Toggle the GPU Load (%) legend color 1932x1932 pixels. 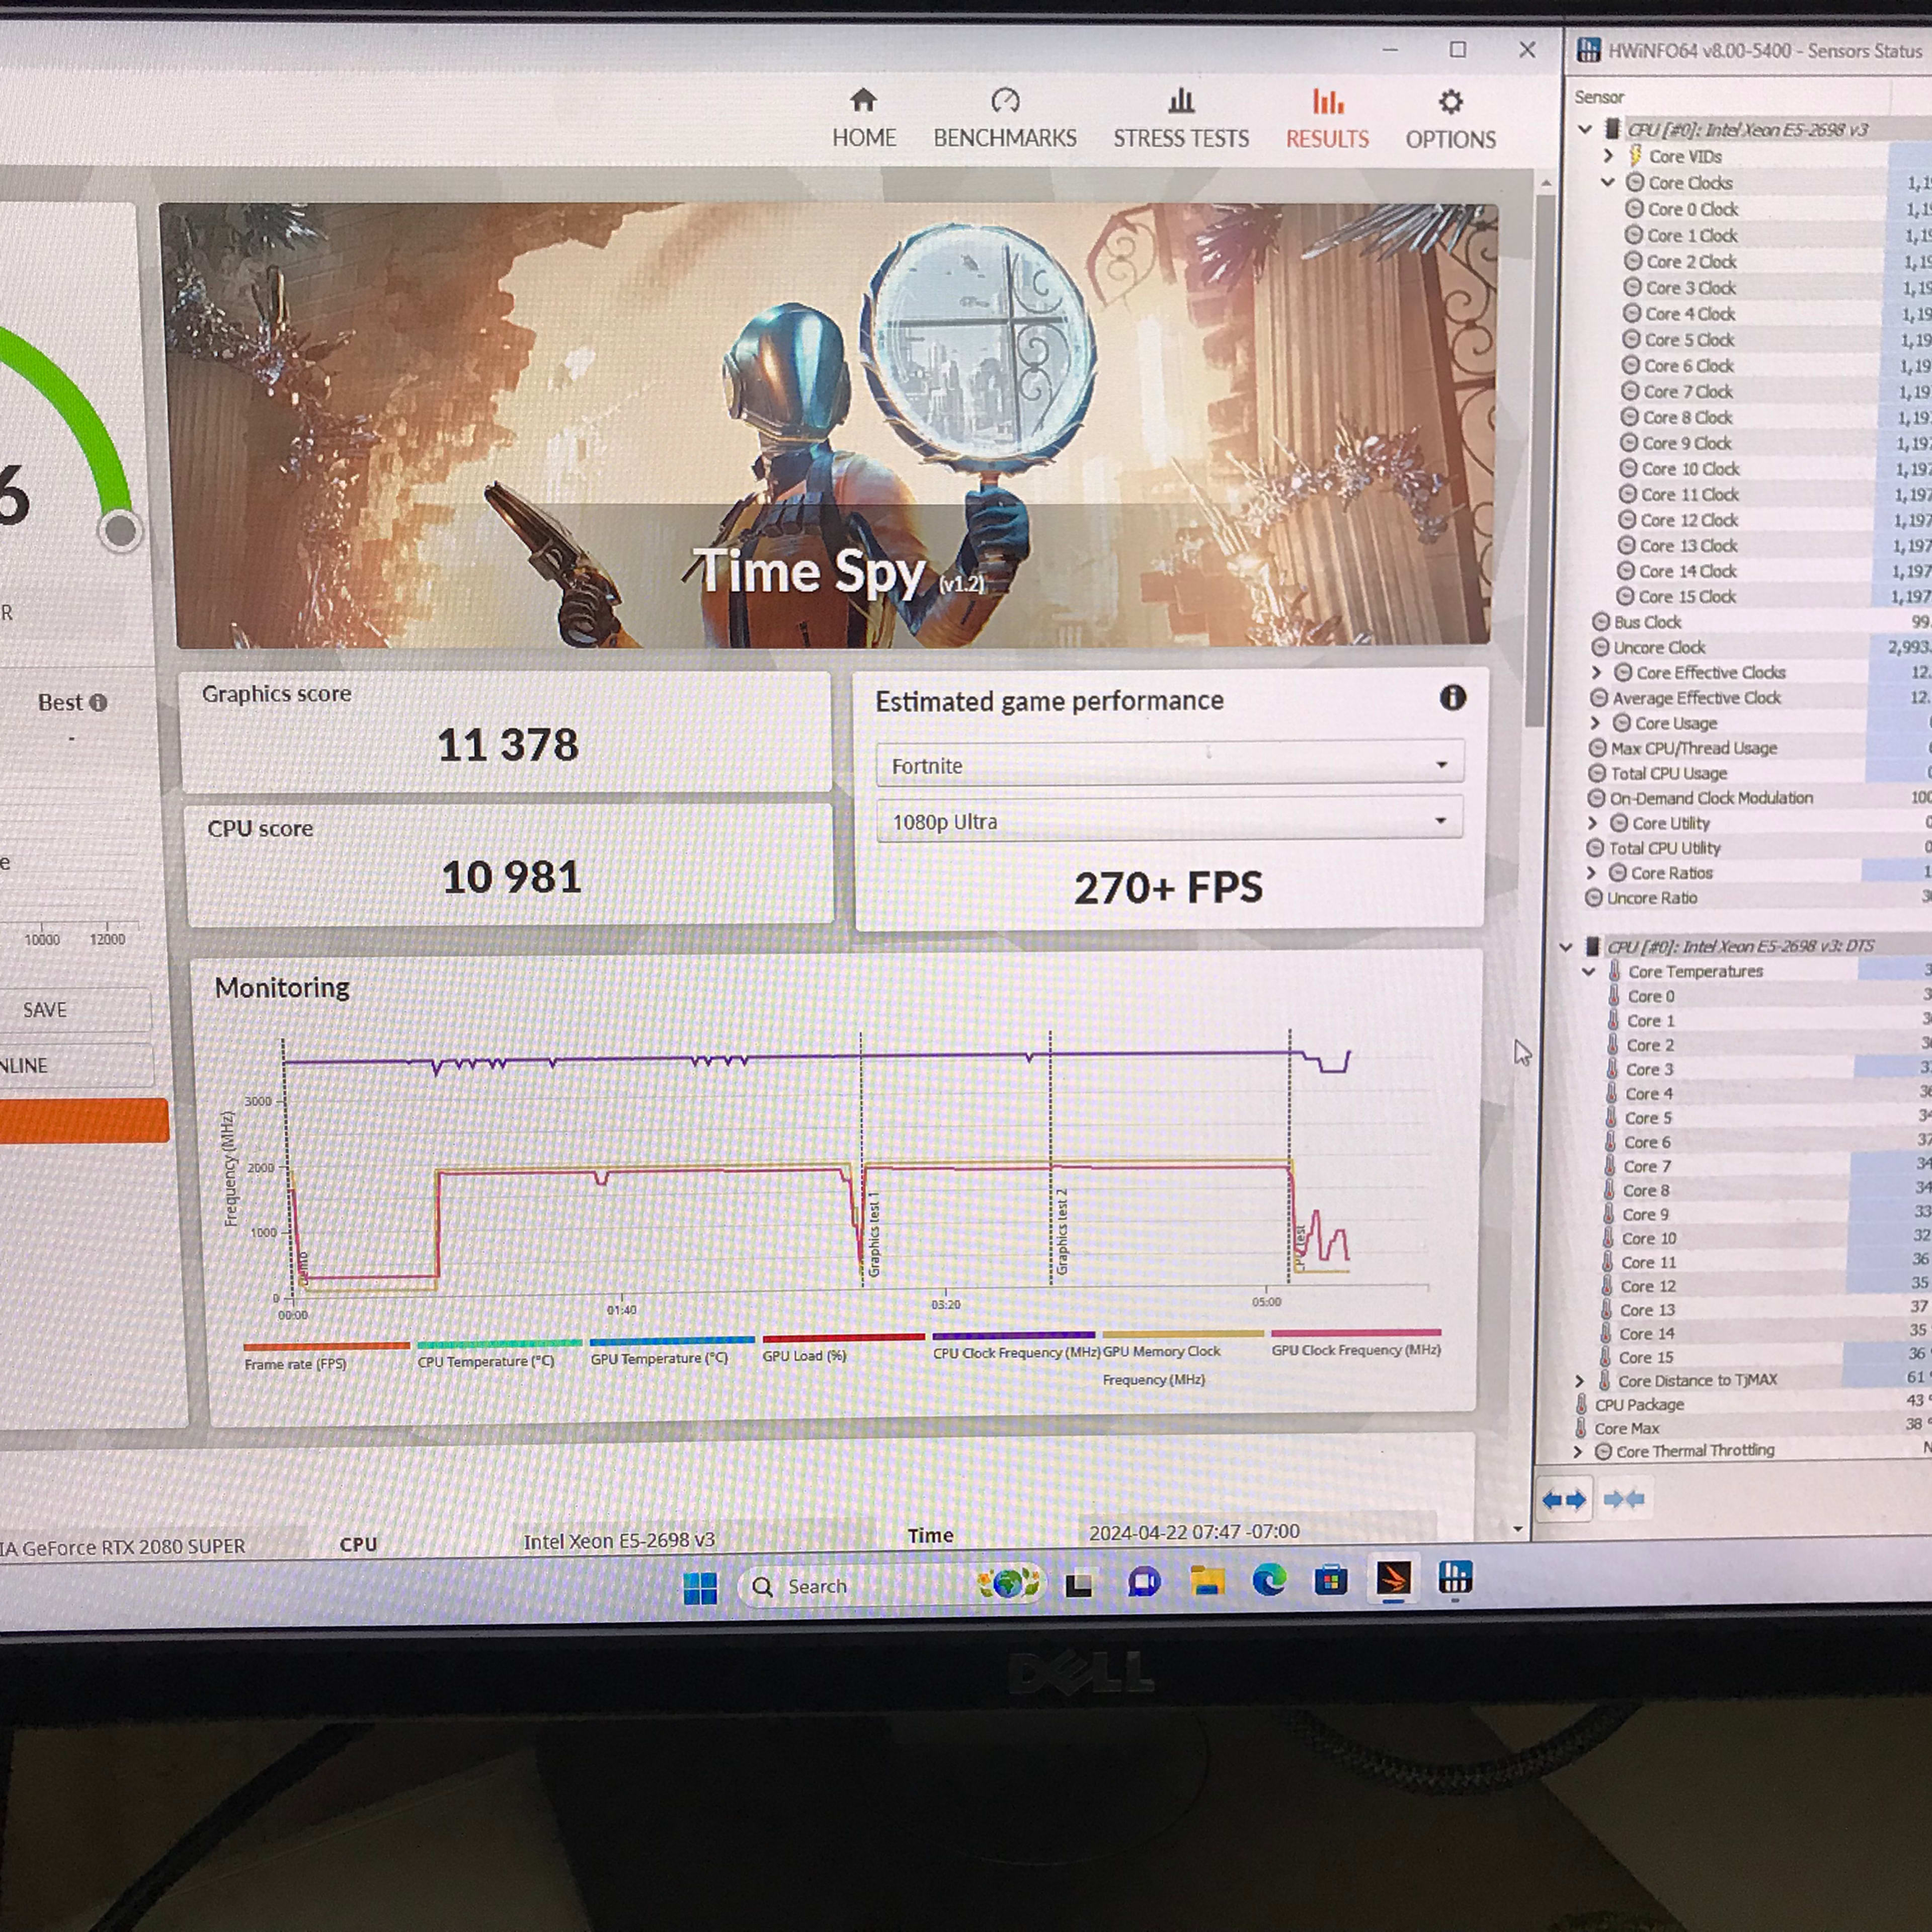(843, 1338)
